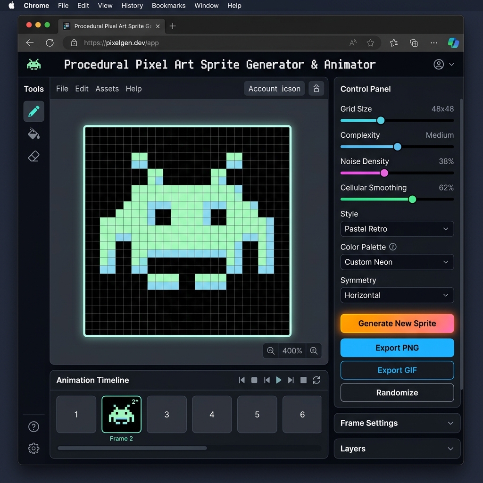This screenshot has height=483, width=483.
Task: Zoom in the canvas with magnifier plus
Action: [x=314, y=350]
